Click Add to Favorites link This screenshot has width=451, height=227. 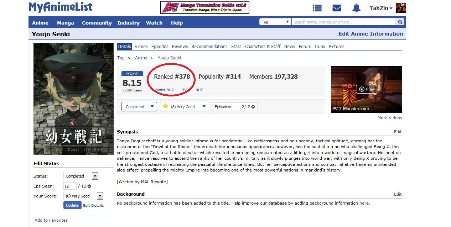coord(51,220)
